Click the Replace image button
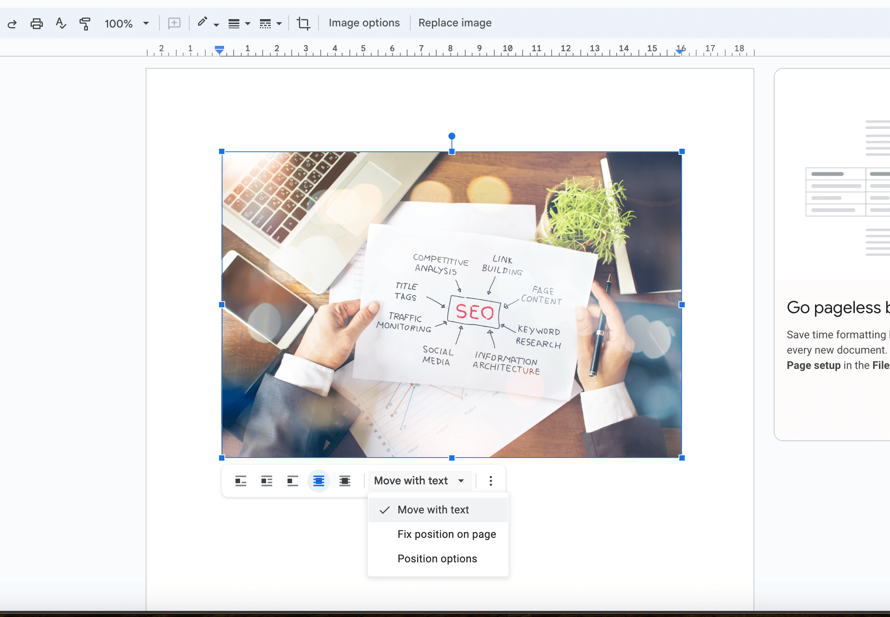 455,23
